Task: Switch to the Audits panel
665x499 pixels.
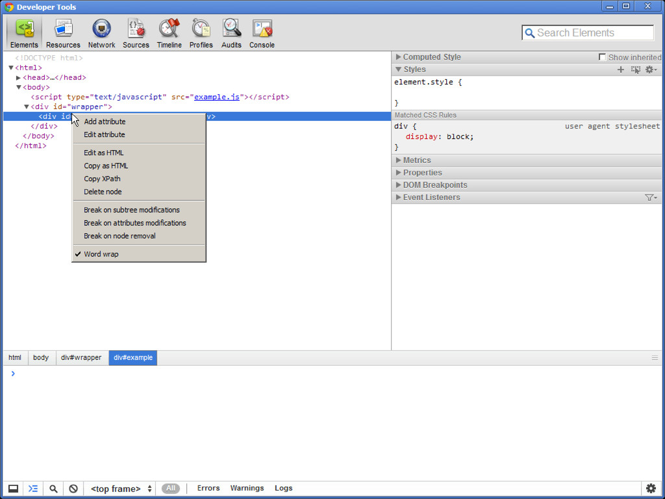Action: [x=231, y=34]
